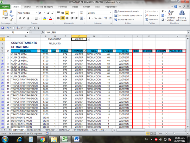This screenshot has width=190, height=143.
Task: Open Google Chrome from taskbar
Action: (42, 139)
